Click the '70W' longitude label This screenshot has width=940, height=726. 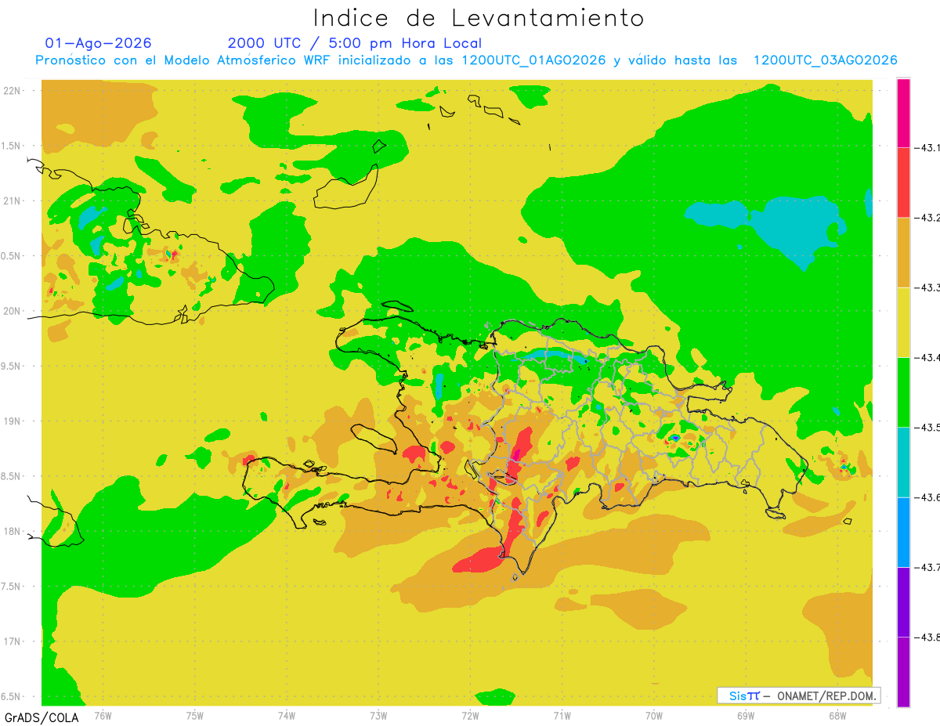(653, 716)
